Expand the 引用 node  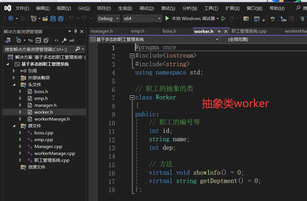click(14, 71)
